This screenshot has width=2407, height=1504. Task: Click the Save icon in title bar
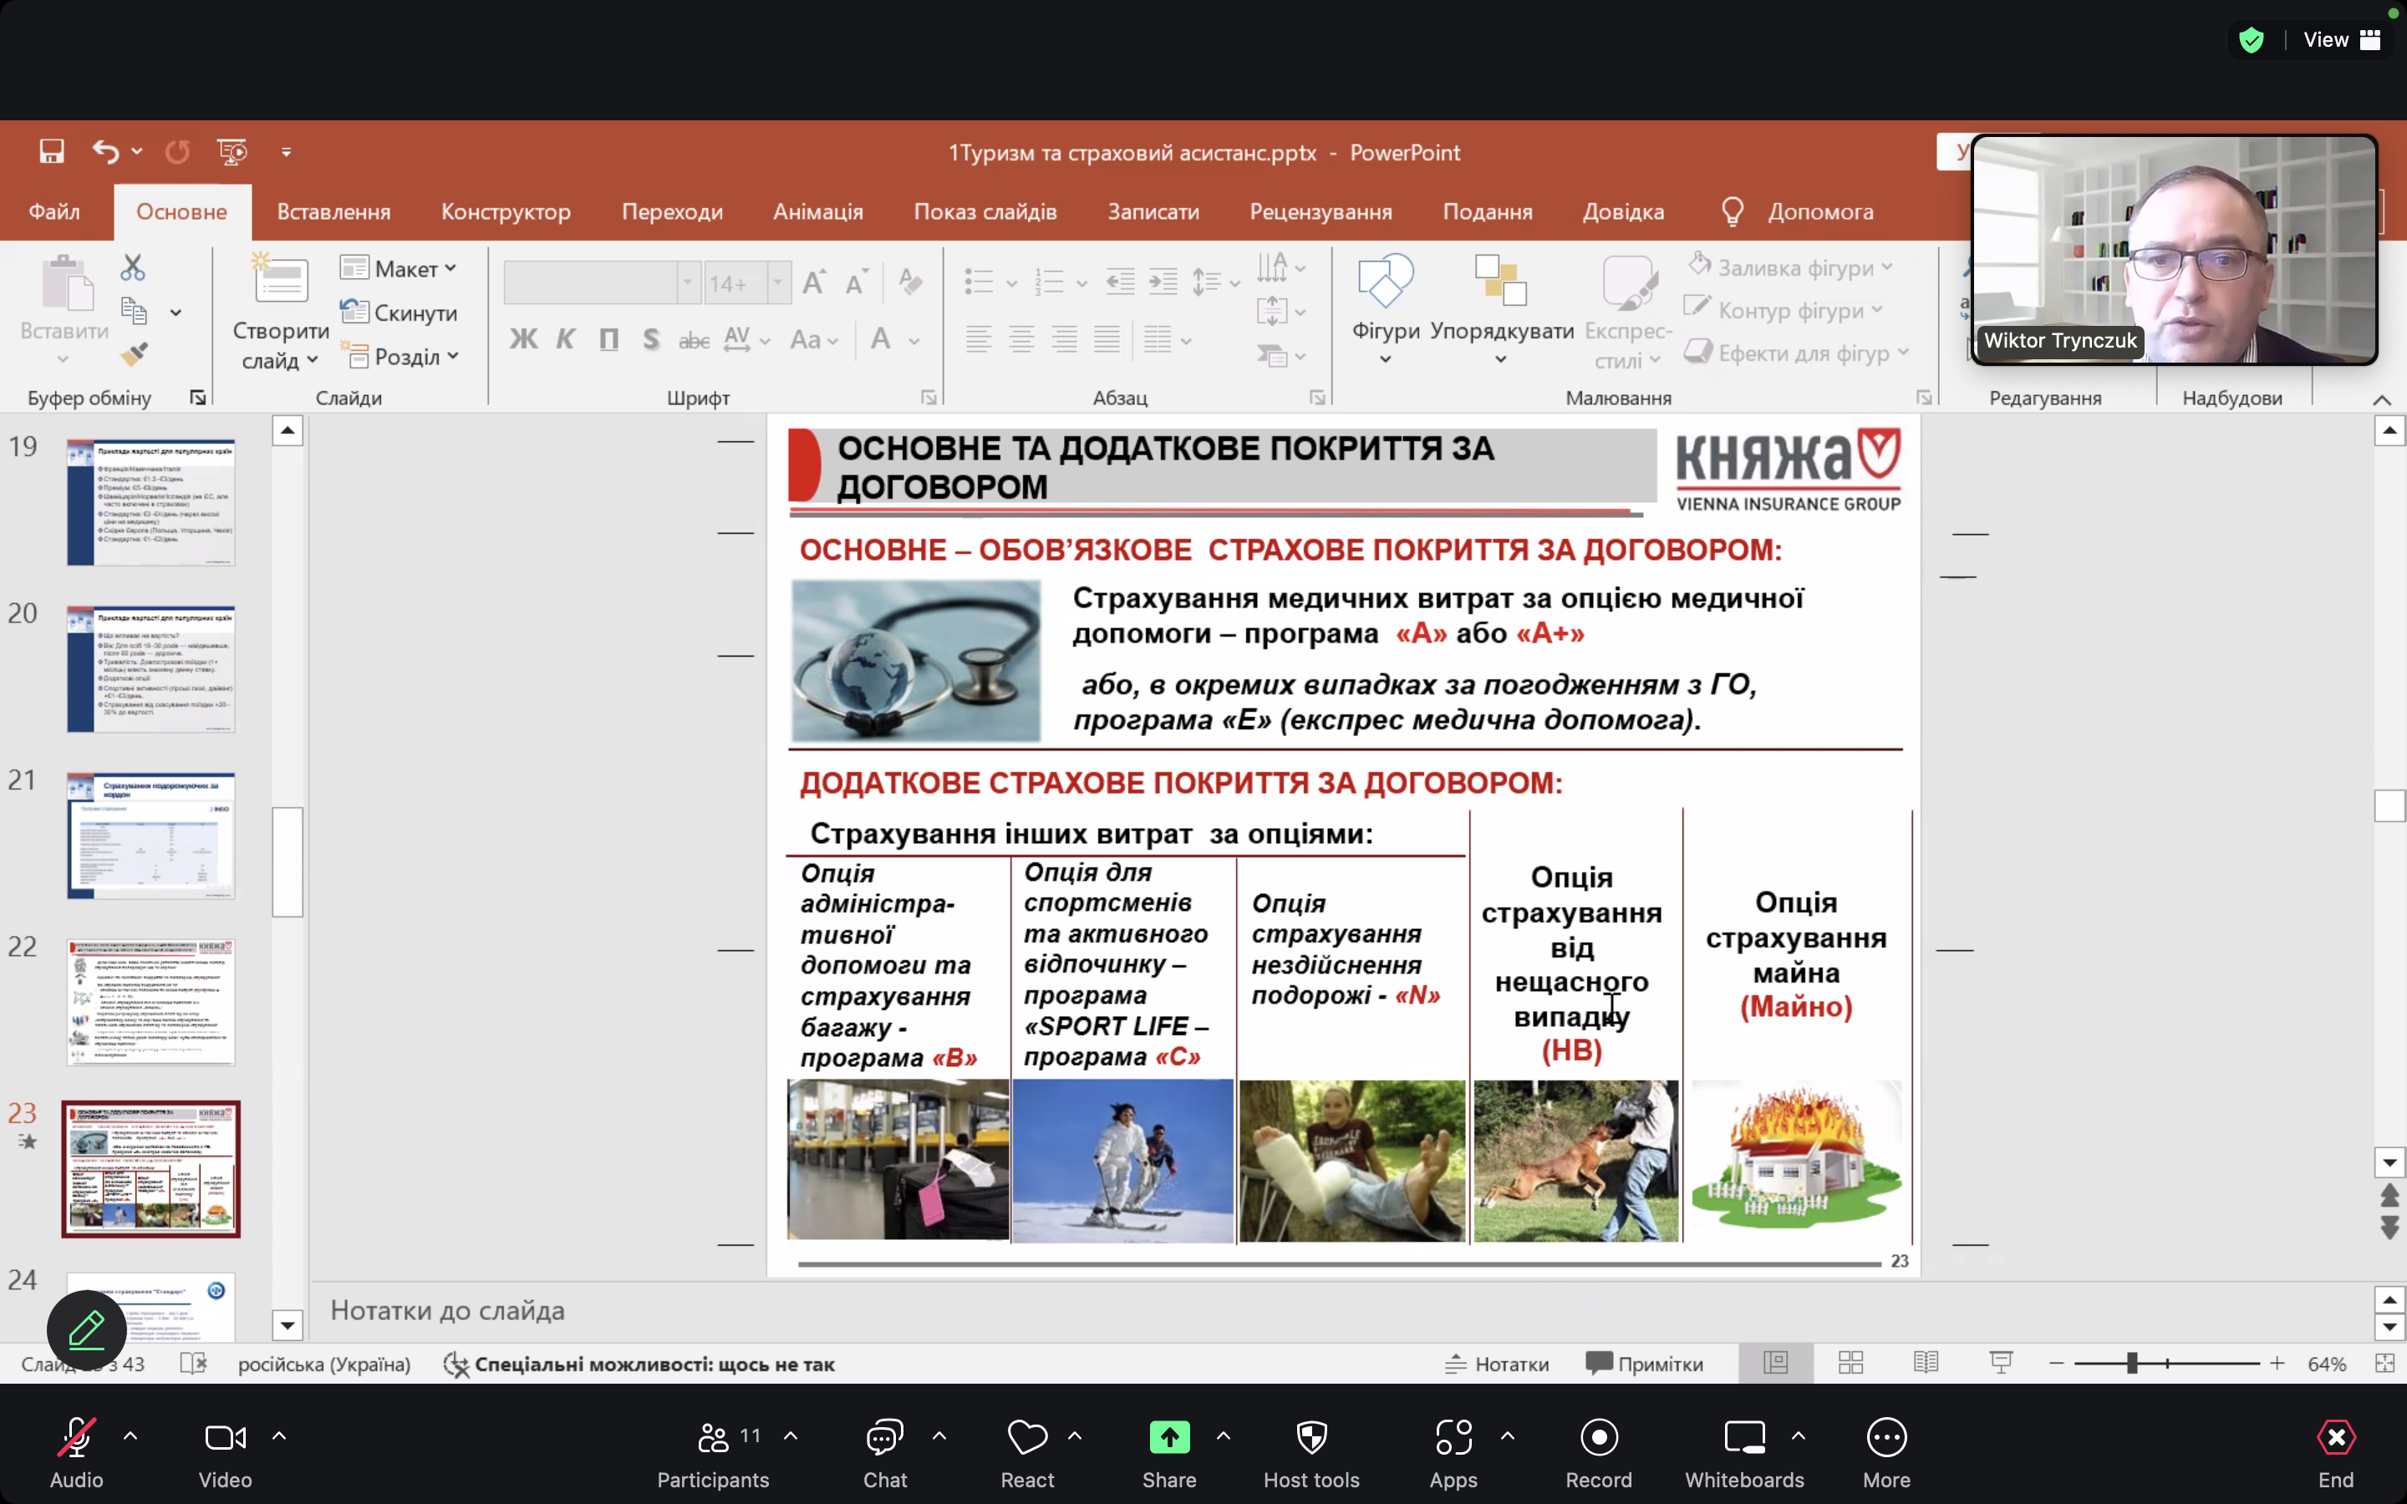pyautogui.click(x=52, y=151)
